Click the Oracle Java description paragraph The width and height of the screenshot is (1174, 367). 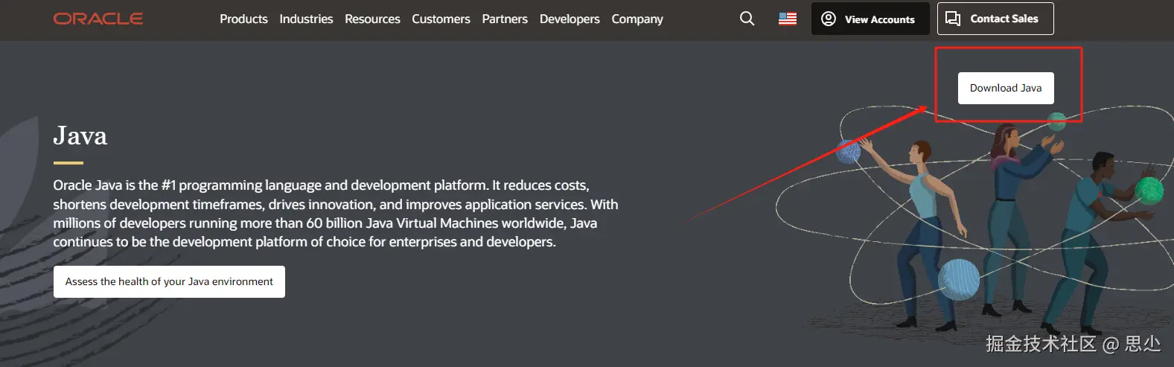click(x=335, y=214)
